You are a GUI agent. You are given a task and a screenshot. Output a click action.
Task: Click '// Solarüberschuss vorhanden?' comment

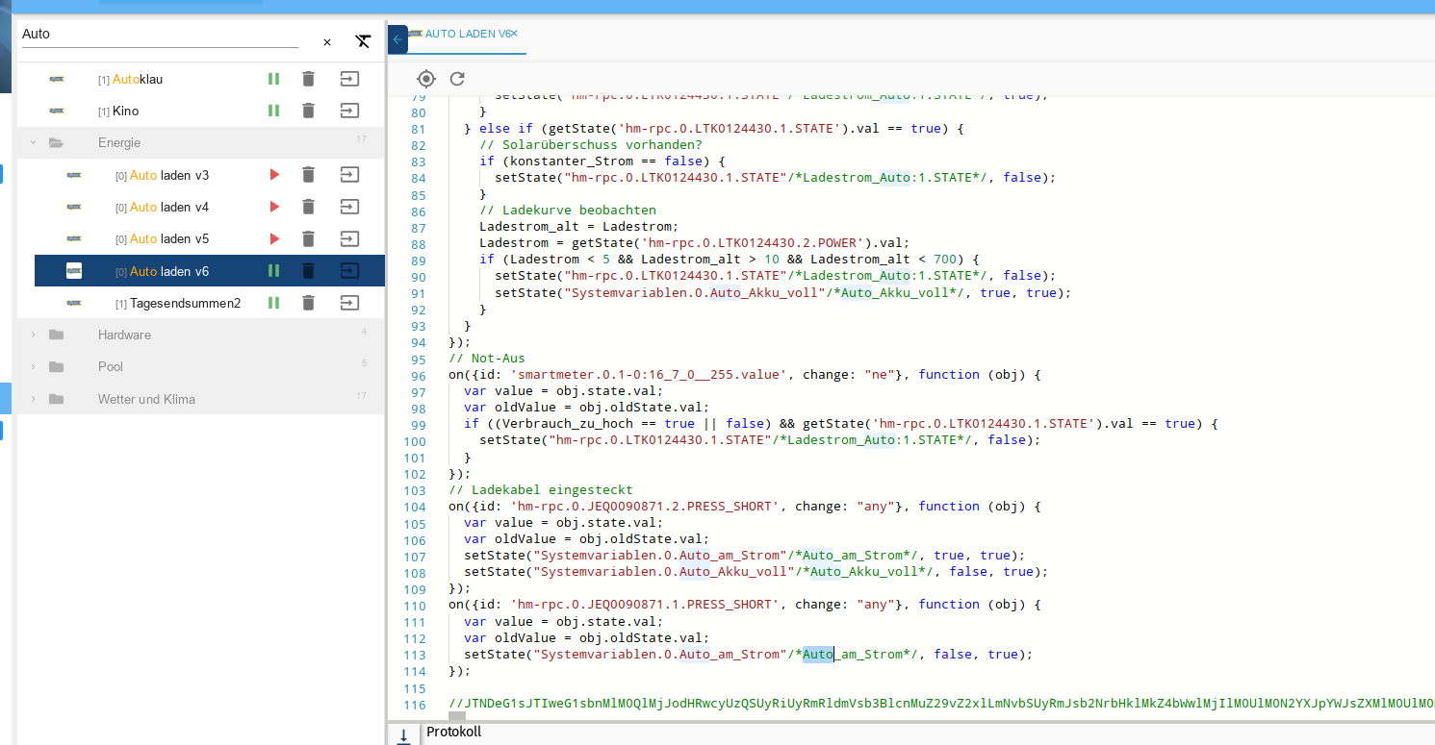[x=591, y=145]
